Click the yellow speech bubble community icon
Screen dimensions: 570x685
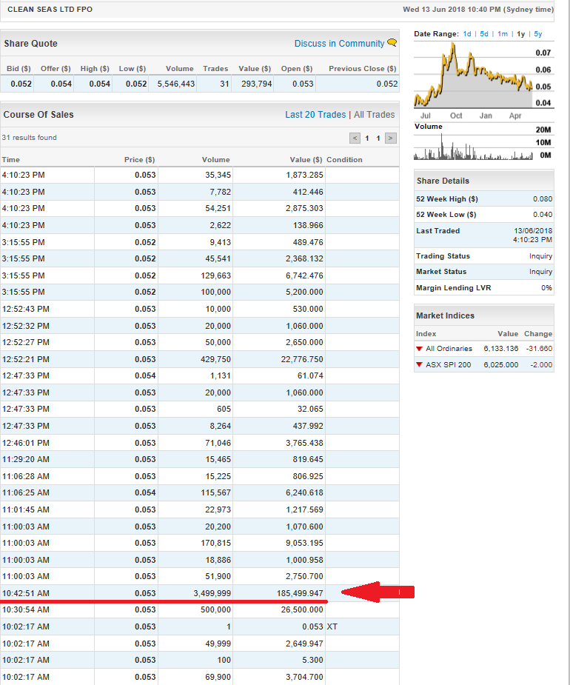(x=392, y=42)
